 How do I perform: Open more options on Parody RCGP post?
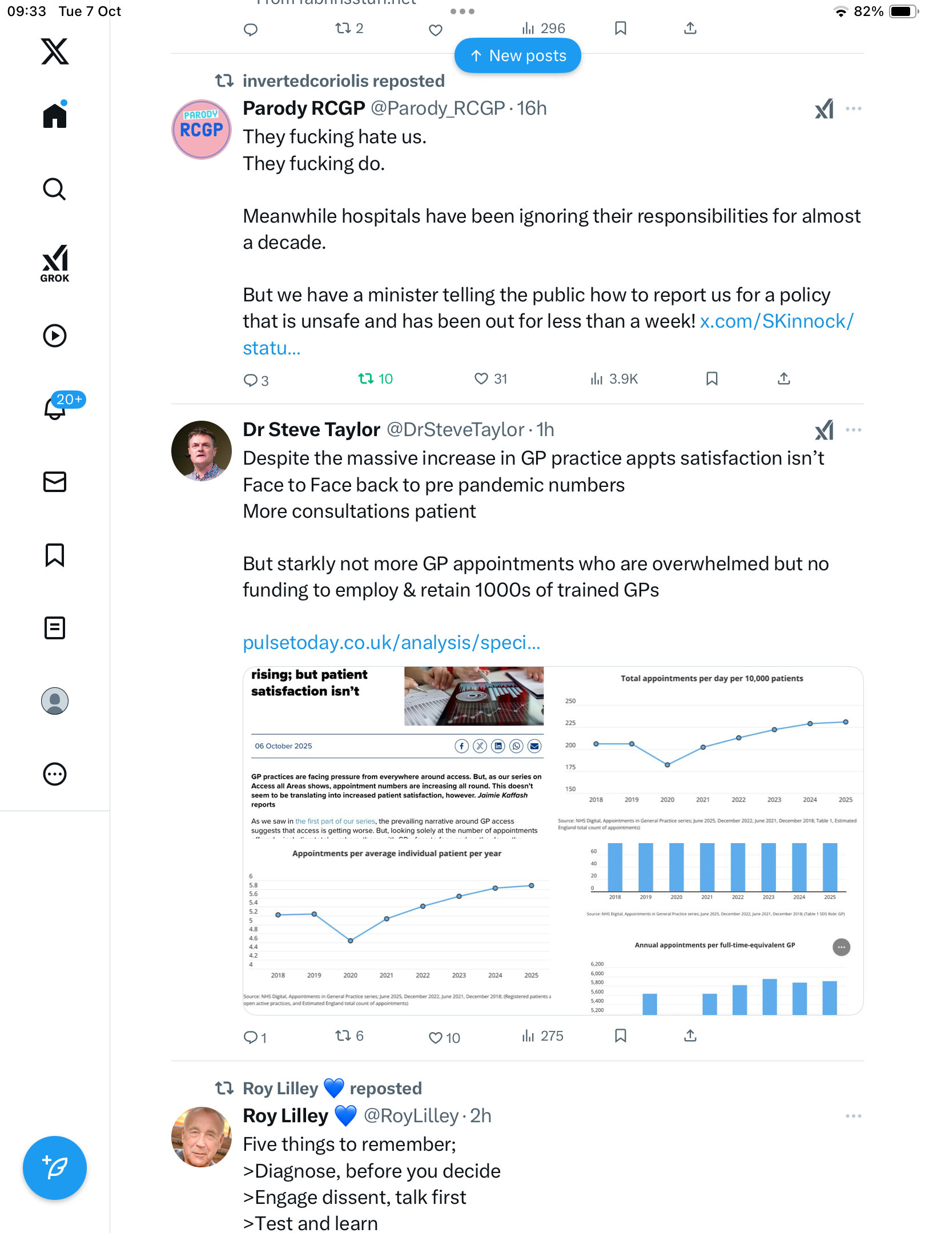[853, 108]
